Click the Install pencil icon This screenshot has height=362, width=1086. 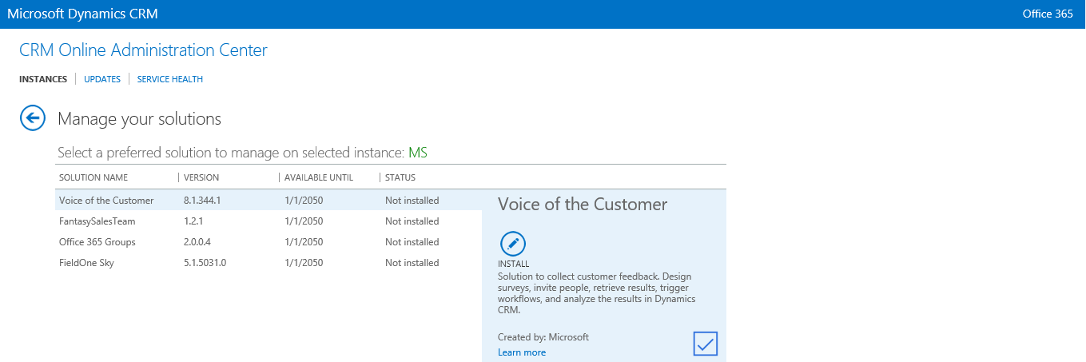(512, 244)
